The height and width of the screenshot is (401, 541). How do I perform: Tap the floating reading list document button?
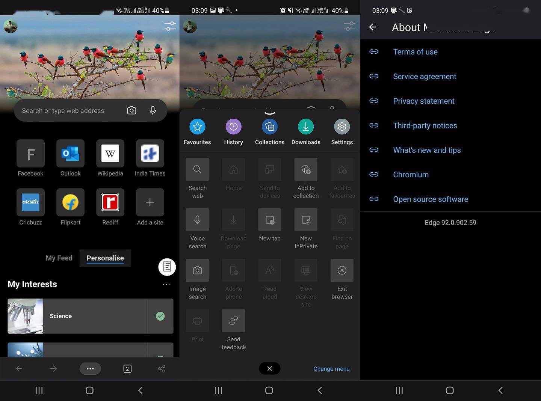coord(167,267)
